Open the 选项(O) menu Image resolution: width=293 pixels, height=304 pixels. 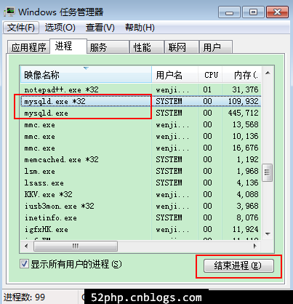60,28
